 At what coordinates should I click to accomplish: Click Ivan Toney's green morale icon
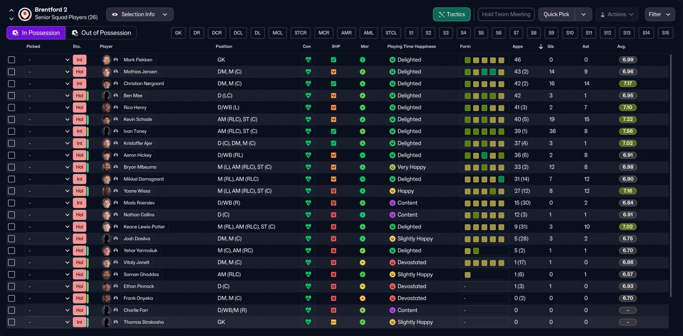362,132
